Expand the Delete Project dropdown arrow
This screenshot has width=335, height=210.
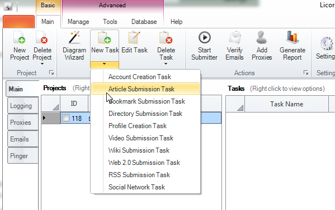click(42, 64)
